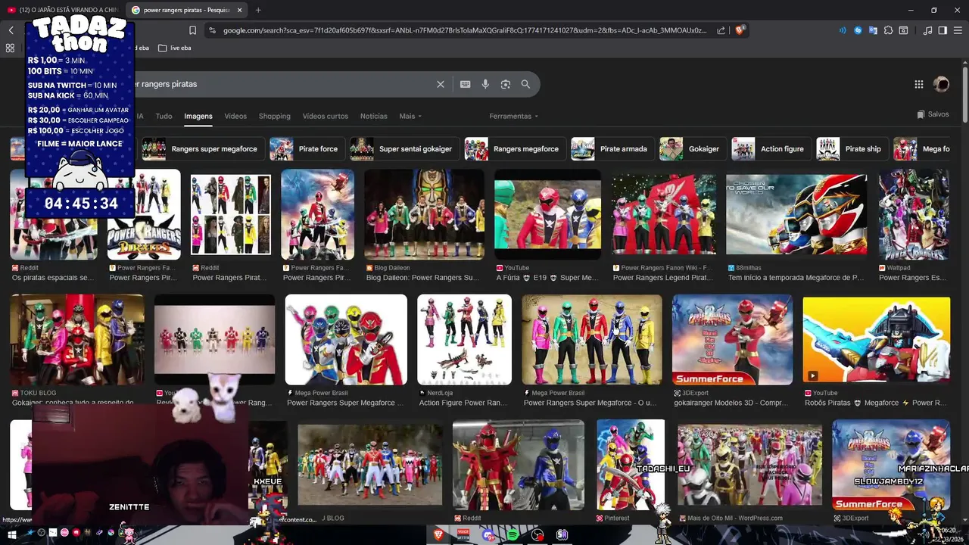This screenshot has width=969, height=545.
Task: Switch to the YouTube O JAPÃO tab
Action: tap(64, 10)
